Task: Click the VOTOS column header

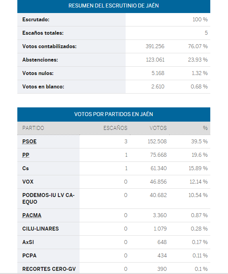Action: coord(158,128)
